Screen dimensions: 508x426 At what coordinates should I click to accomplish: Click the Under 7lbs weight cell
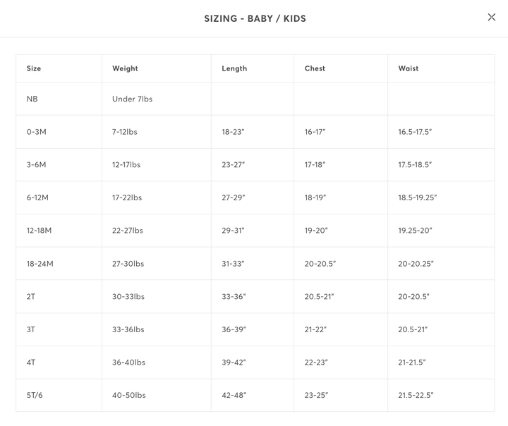(132, 99)
